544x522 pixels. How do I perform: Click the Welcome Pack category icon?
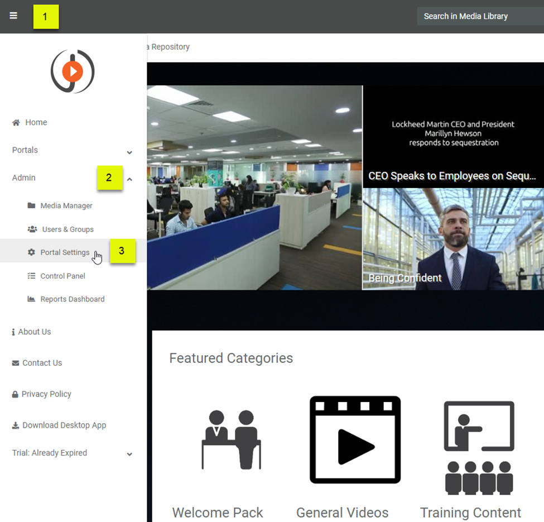click(x=231, y=439)
